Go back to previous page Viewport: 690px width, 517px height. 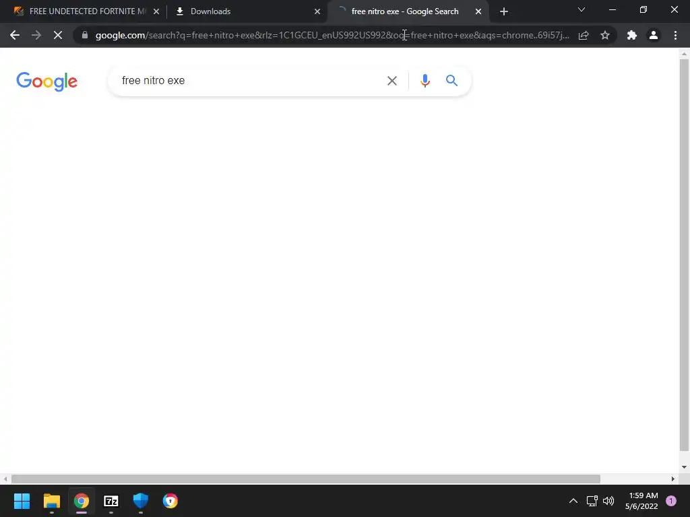(x=15, y=35)
